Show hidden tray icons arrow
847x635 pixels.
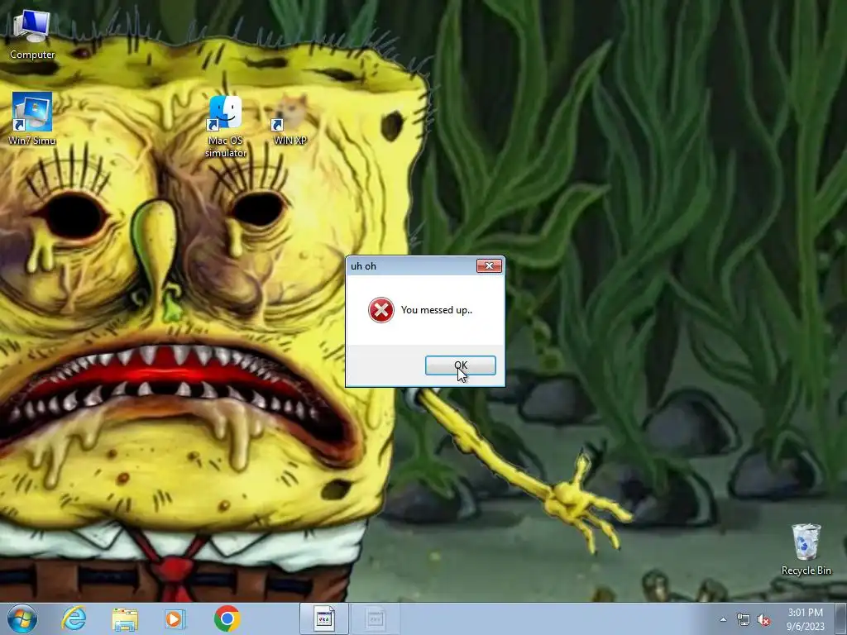pos(723,619)
